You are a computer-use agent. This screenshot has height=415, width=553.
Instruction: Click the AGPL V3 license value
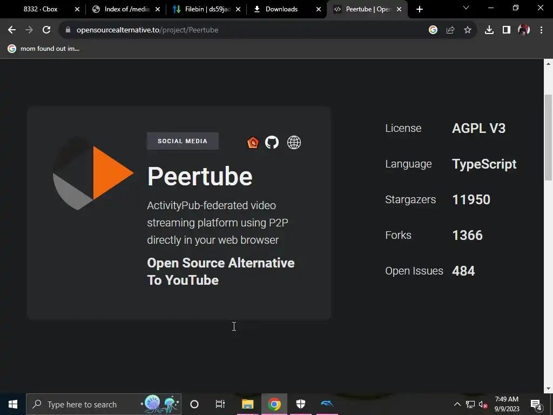[478, 128]
